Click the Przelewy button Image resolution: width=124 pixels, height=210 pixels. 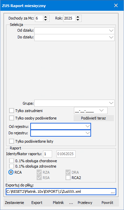(x=85, y=203)
